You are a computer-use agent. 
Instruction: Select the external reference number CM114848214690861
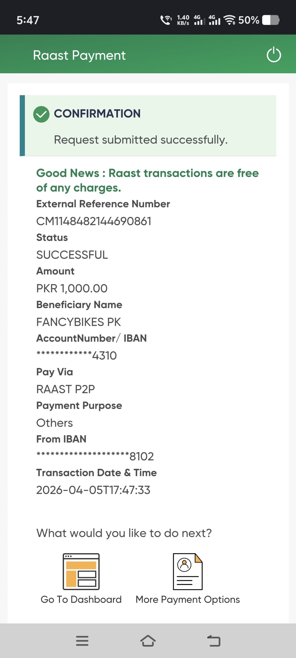94,221
